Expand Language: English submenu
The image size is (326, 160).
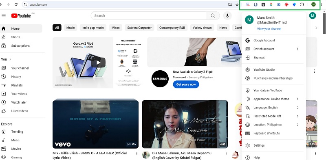click(x=273, y=108)
